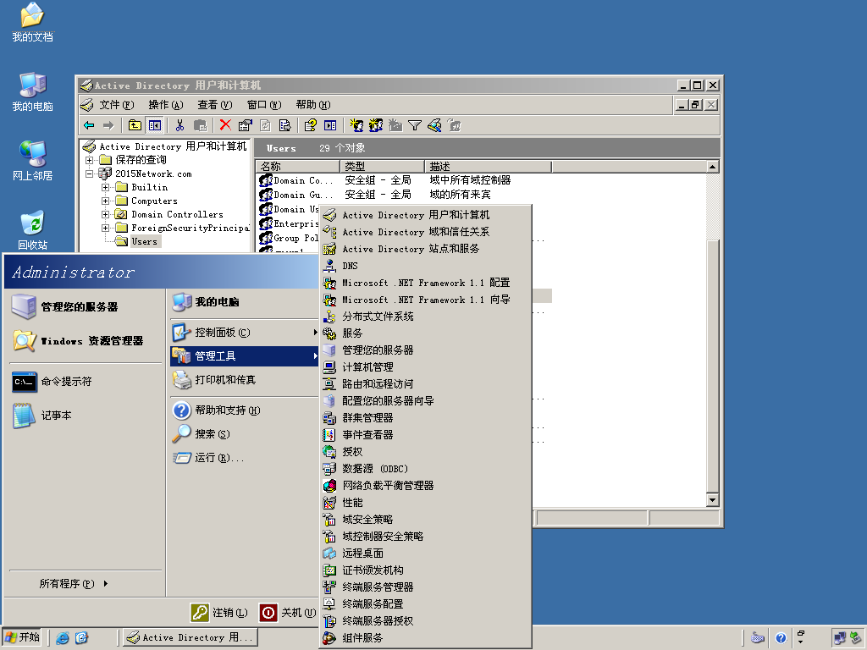Image resolution: width=867 pixels, height=650 pixels.
Task: Click the Filter funnel toolbar icon
Action: pos(415,125)
